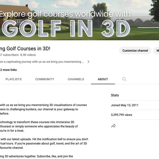Click the channel name "Golf Courses in 3D!"
The height and width of the screenshot is (159, 159).
[25, 49]
